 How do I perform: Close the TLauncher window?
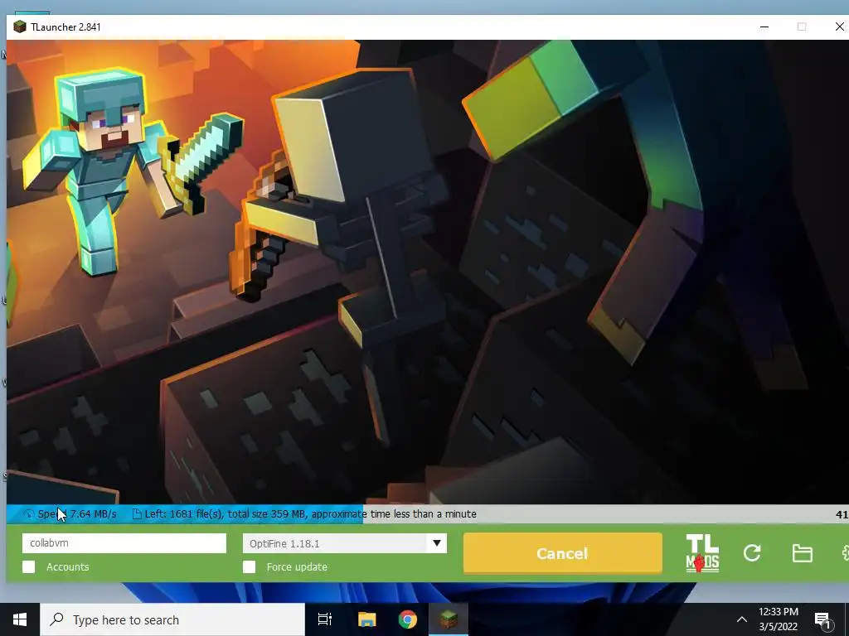click(x=839, y=26)
